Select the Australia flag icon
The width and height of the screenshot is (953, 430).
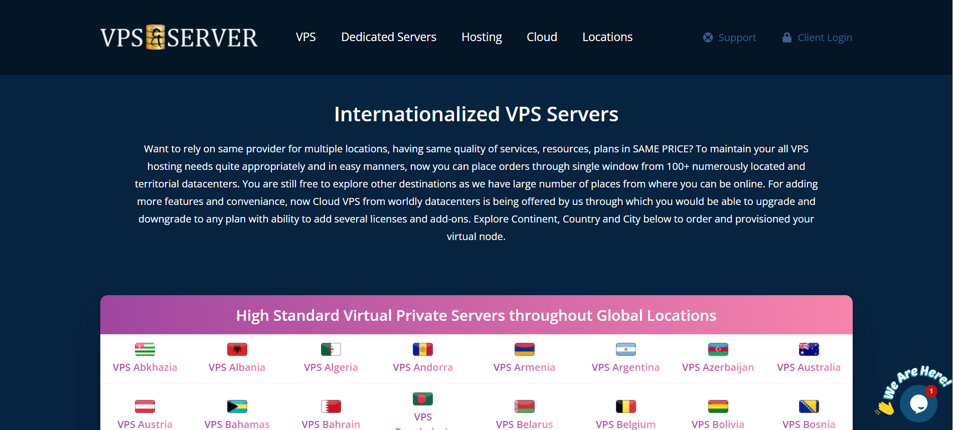tap(809, 349)
